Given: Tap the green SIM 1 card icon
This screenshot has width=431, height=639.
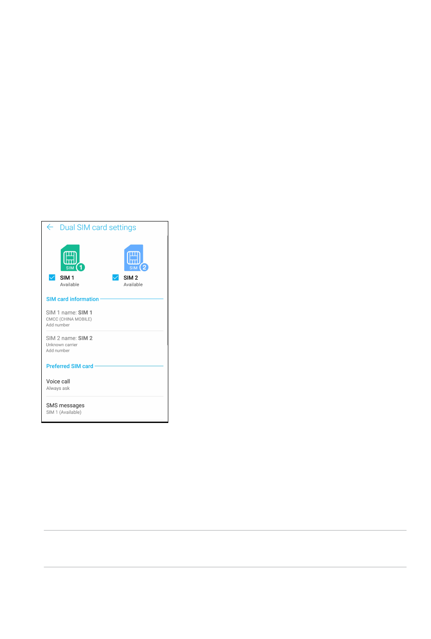Looking at the screenshot, I should pos(70,257).
